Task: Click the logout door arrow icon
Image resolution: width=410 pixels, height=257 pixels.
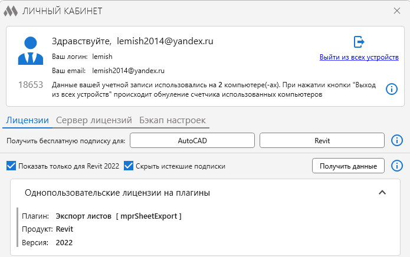Action: click(359, 42)
